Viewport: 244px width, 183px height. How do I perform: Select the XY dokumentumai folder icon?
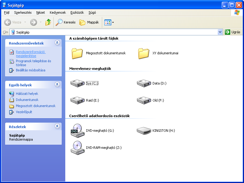click(x=143, y=53)
